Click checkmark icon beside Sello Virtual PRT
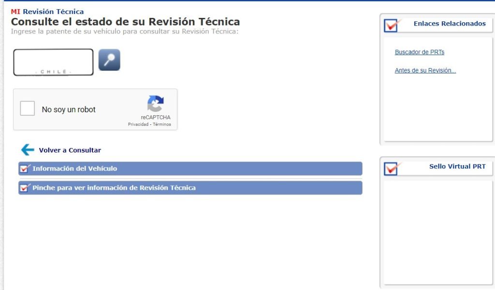The height and width of the screenshot is (290, 495). pos(392,168)
